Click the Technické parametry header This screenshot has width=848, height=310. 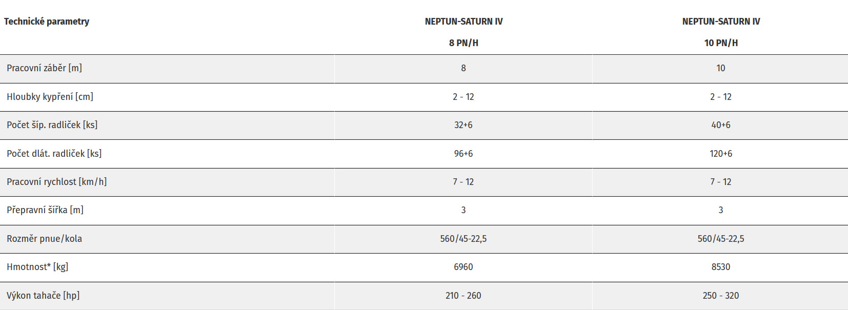pyautogui.click(x=47, y=22)
